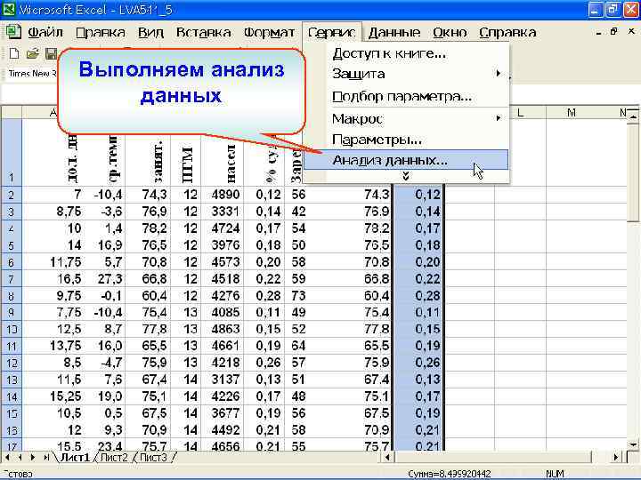641x480 pixels.
Task: Expand full menu with double chevron
Action: tap(406, 176)
